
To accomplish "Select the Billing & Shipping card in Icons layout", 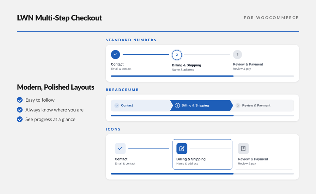I will coord(202,154).
